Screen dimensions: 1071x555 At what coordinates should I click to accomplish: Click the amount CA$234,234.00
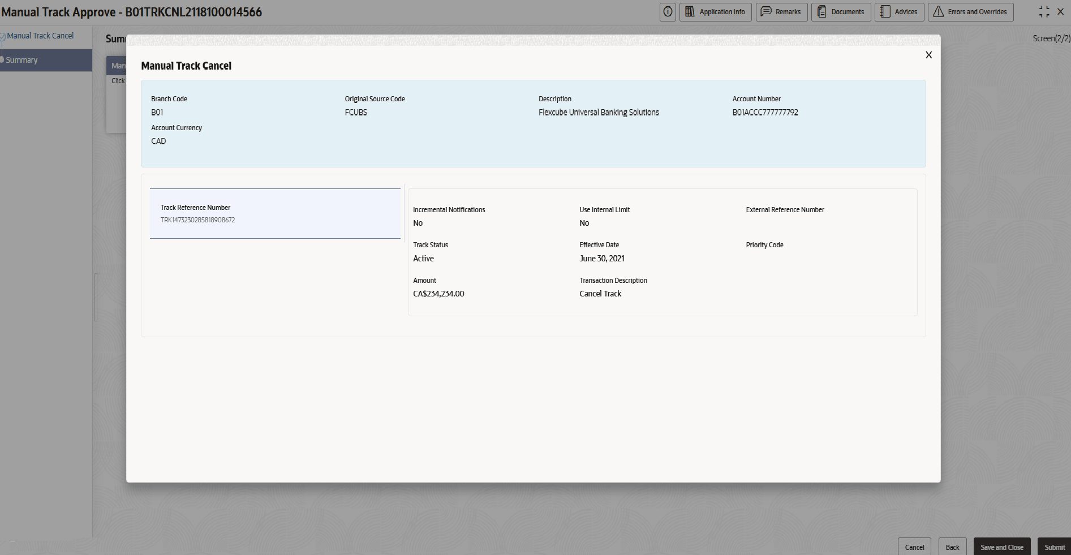(438, 294)
